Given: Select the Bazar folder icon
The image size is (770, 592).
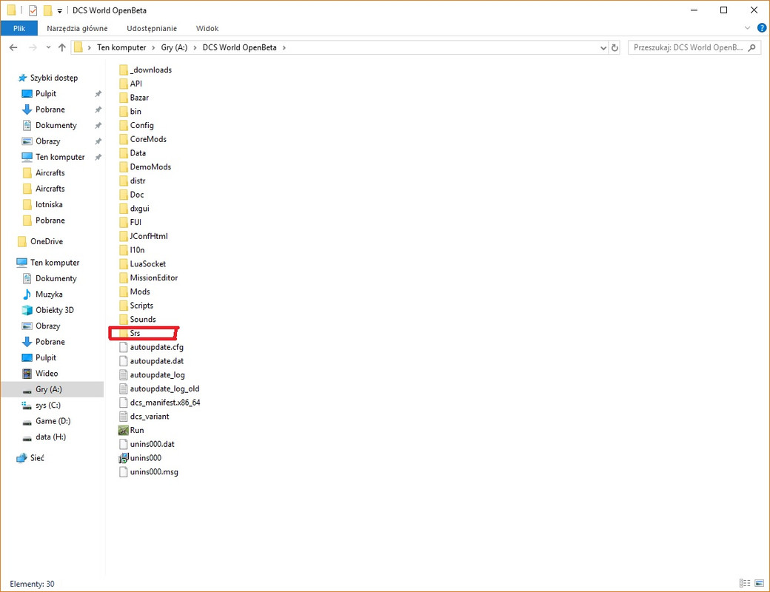Looking at the screenshot, I should (x=123, y=97).
